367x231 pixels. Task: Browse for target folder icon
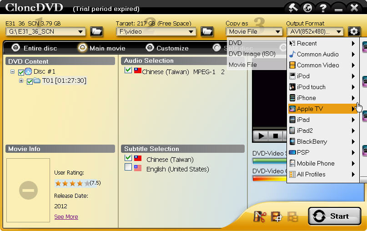click(x=207, y=31)
